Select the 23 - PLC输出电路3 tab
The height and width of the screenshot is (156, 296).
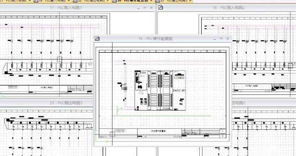pos(173,1)
